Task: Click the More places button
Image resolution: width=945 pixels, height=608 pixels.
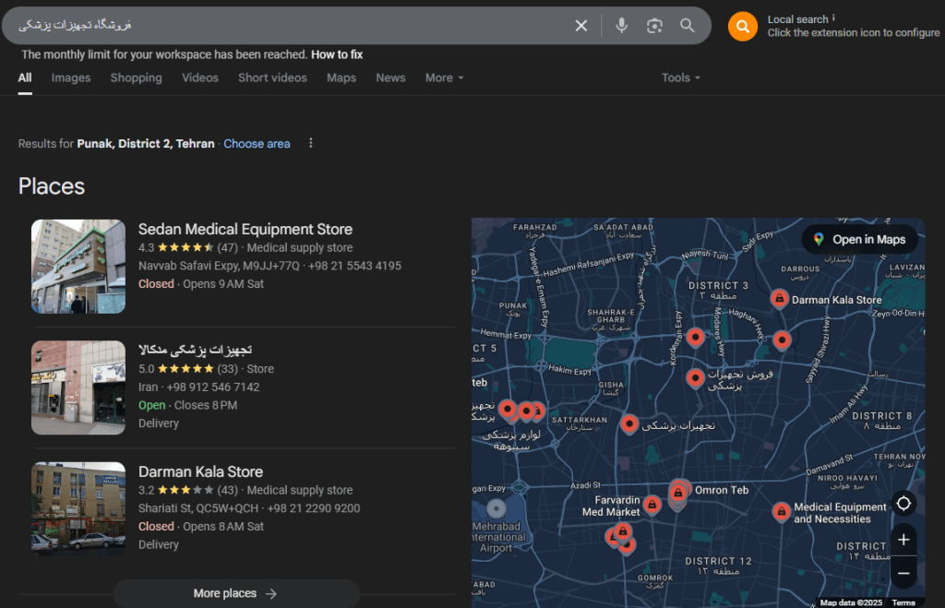Action: point(235,593)
